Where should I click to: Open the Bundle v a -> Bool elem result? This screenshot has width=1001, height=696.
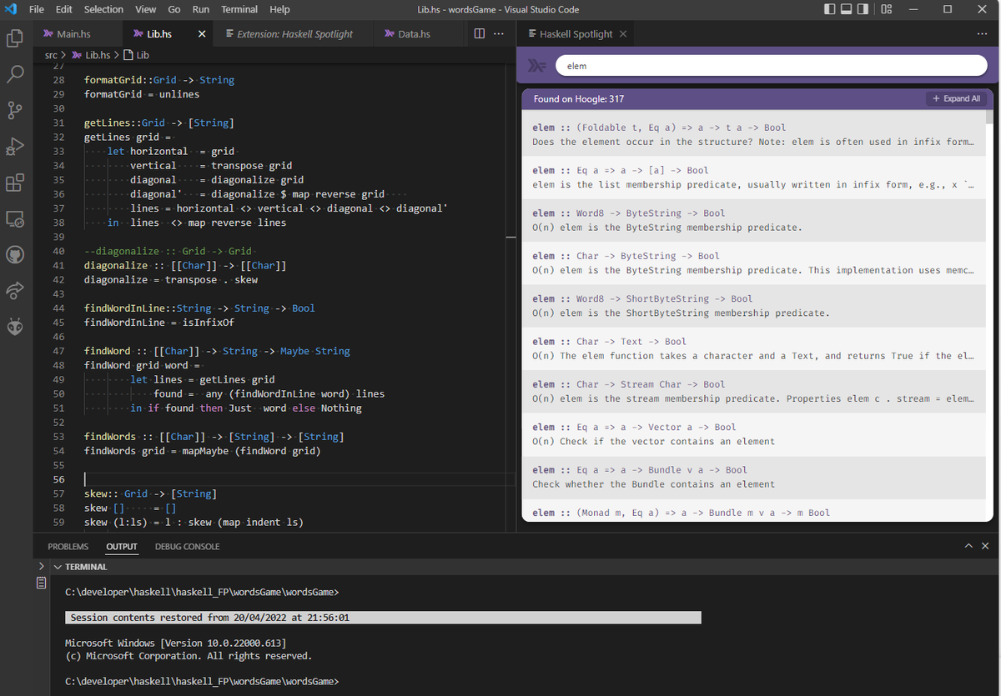click(x=752, y=477)
